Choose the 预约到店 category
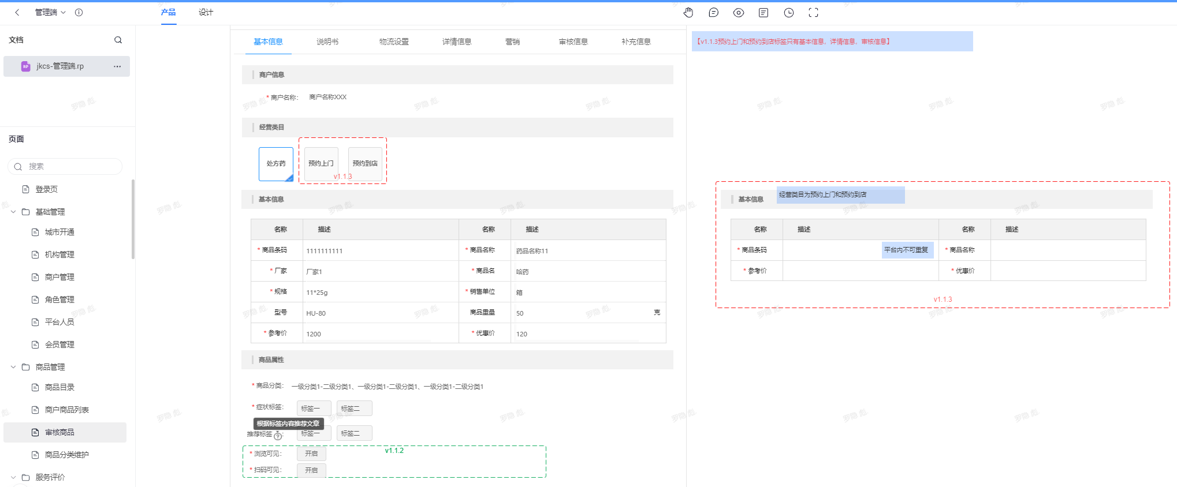 click(365, 163)
